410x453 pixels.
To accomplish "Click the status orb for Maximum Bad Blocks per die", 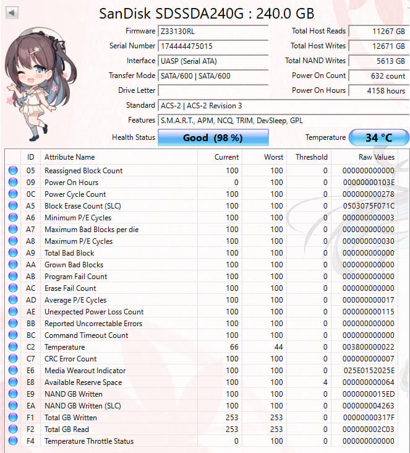I will tap(13, 229).
